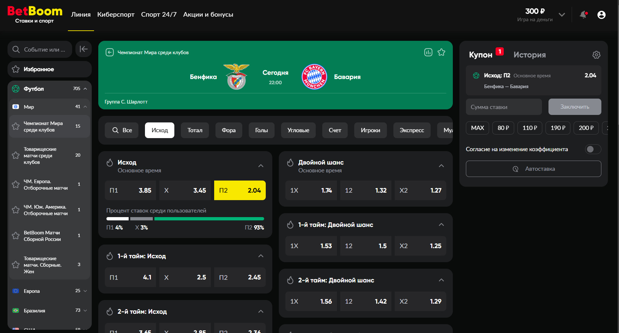Collapse Исход Основное время market
619x333 pixels.
point(261,166)
